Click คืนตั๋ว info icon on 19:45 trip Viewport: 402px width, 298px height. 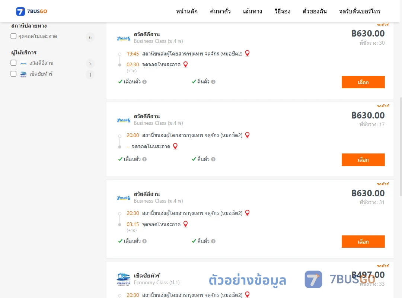click(213, 82)
